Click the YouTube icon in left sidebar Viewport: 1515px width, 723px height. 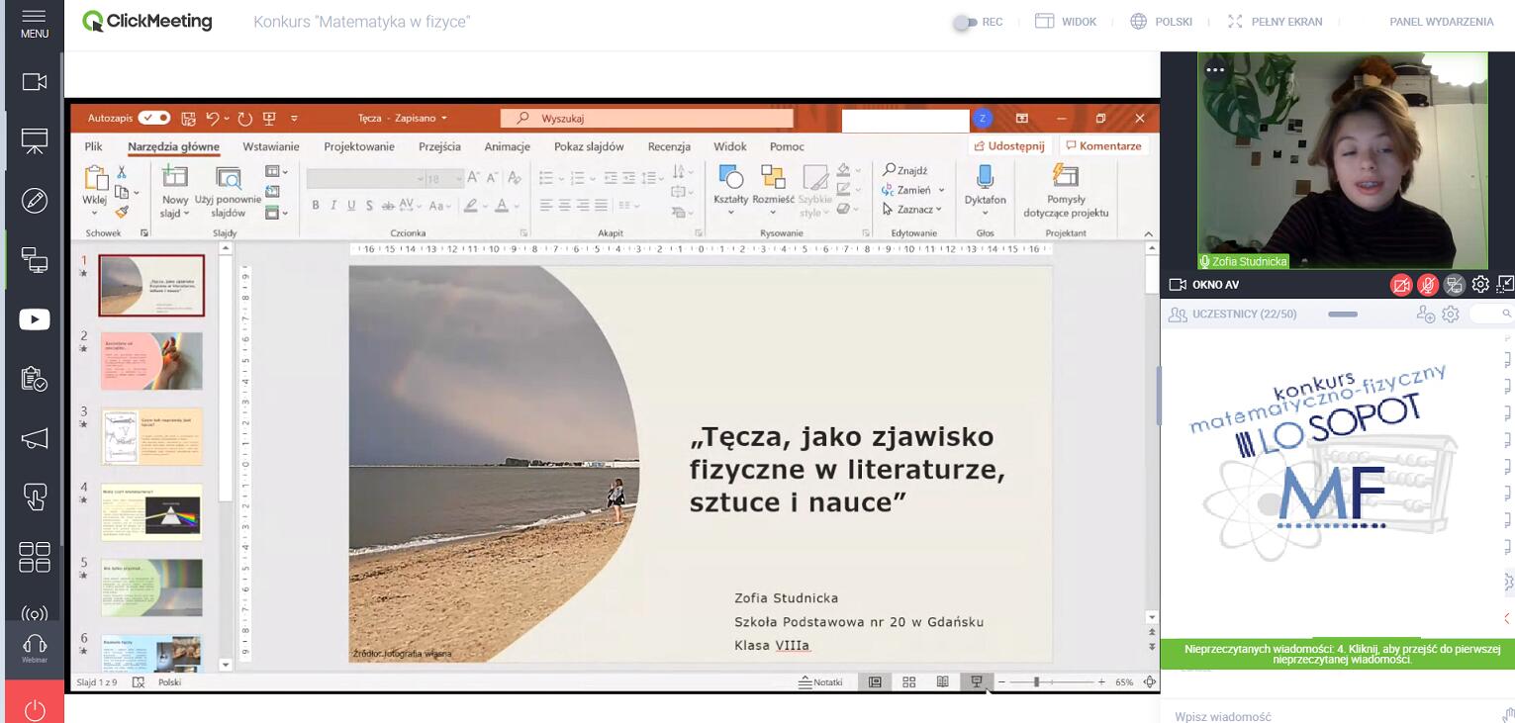click(35, 319)
